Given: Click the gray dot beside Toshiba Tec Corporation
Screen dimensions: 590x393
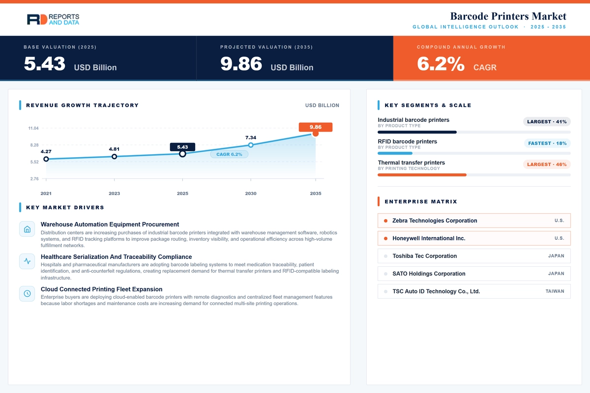Looking at the screenshot, I should point(386,256).
